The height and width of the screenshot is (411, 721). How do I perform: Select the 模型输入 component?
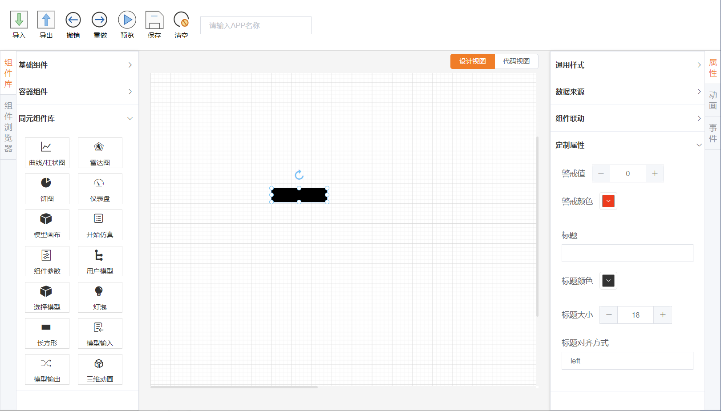[x=100, y=333]
